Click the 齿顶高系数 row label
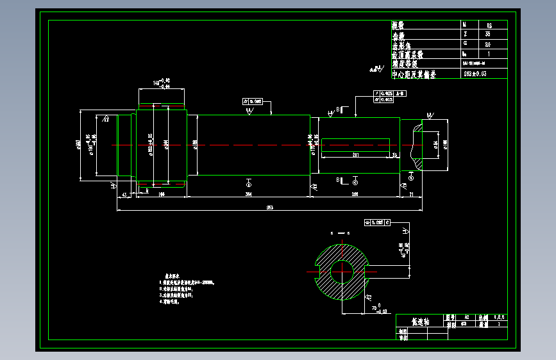The width and height of the screenshot is (556, 360). (x=407, y=54)
